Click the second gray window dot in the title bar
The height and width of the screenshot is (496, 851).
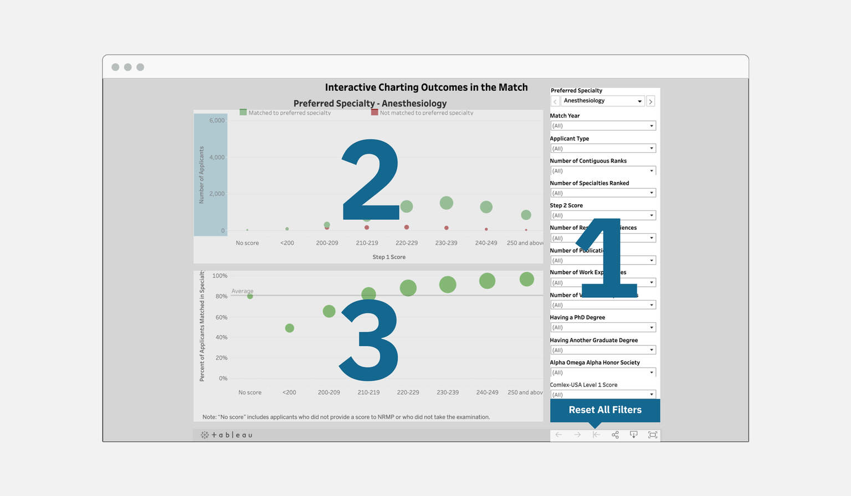[128, 67]
